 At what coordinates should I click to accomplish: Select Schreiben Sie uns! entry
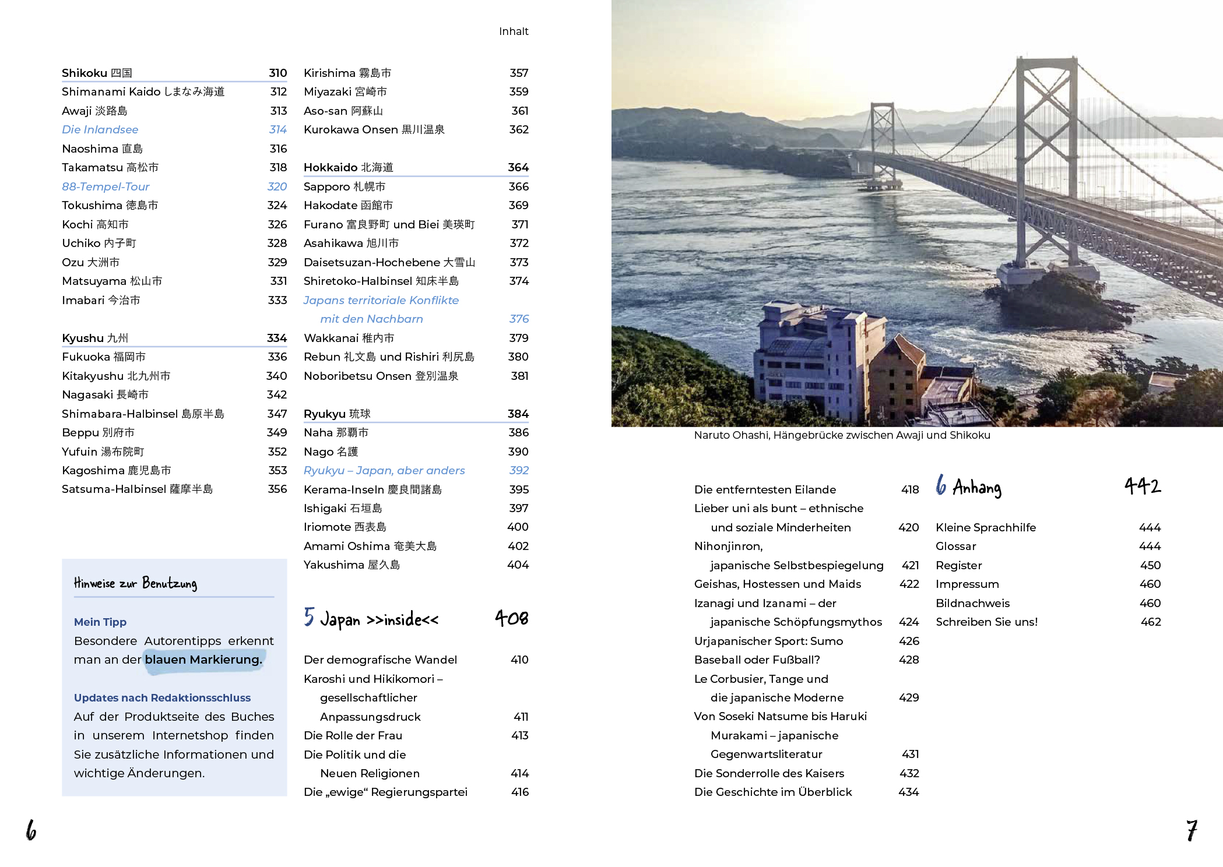pos(986,622)
